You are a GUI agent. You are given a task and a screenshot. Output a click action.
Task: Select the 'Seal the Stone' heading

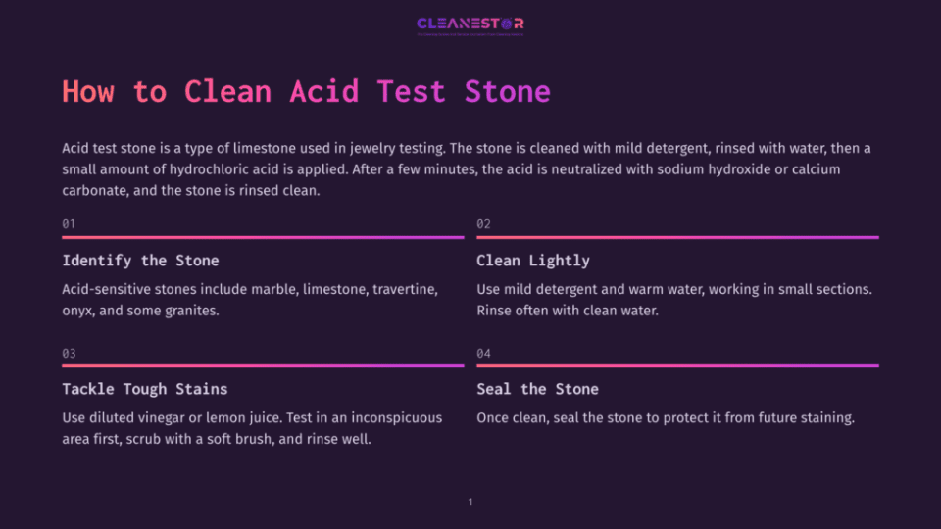tap(537, 389)
